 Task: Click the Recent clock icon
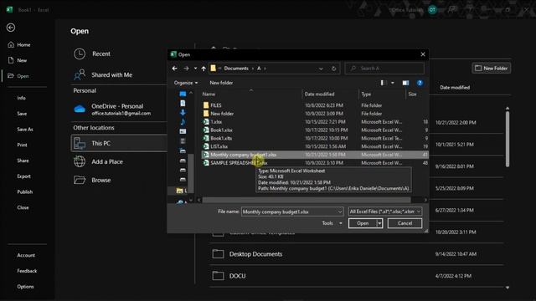pyautogui.click(x=80, y=54)
